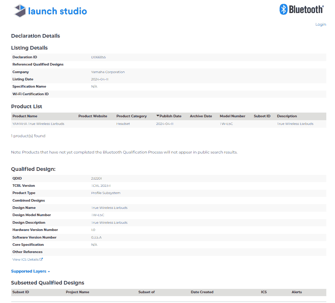Sort by Product Category column
Screen dimensions: 335x303
(131, 116)
